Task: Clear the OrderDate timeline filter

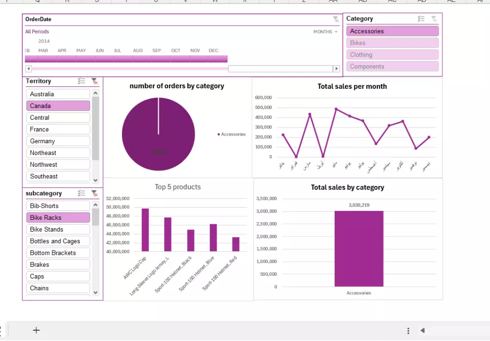Action: (335, 19)
